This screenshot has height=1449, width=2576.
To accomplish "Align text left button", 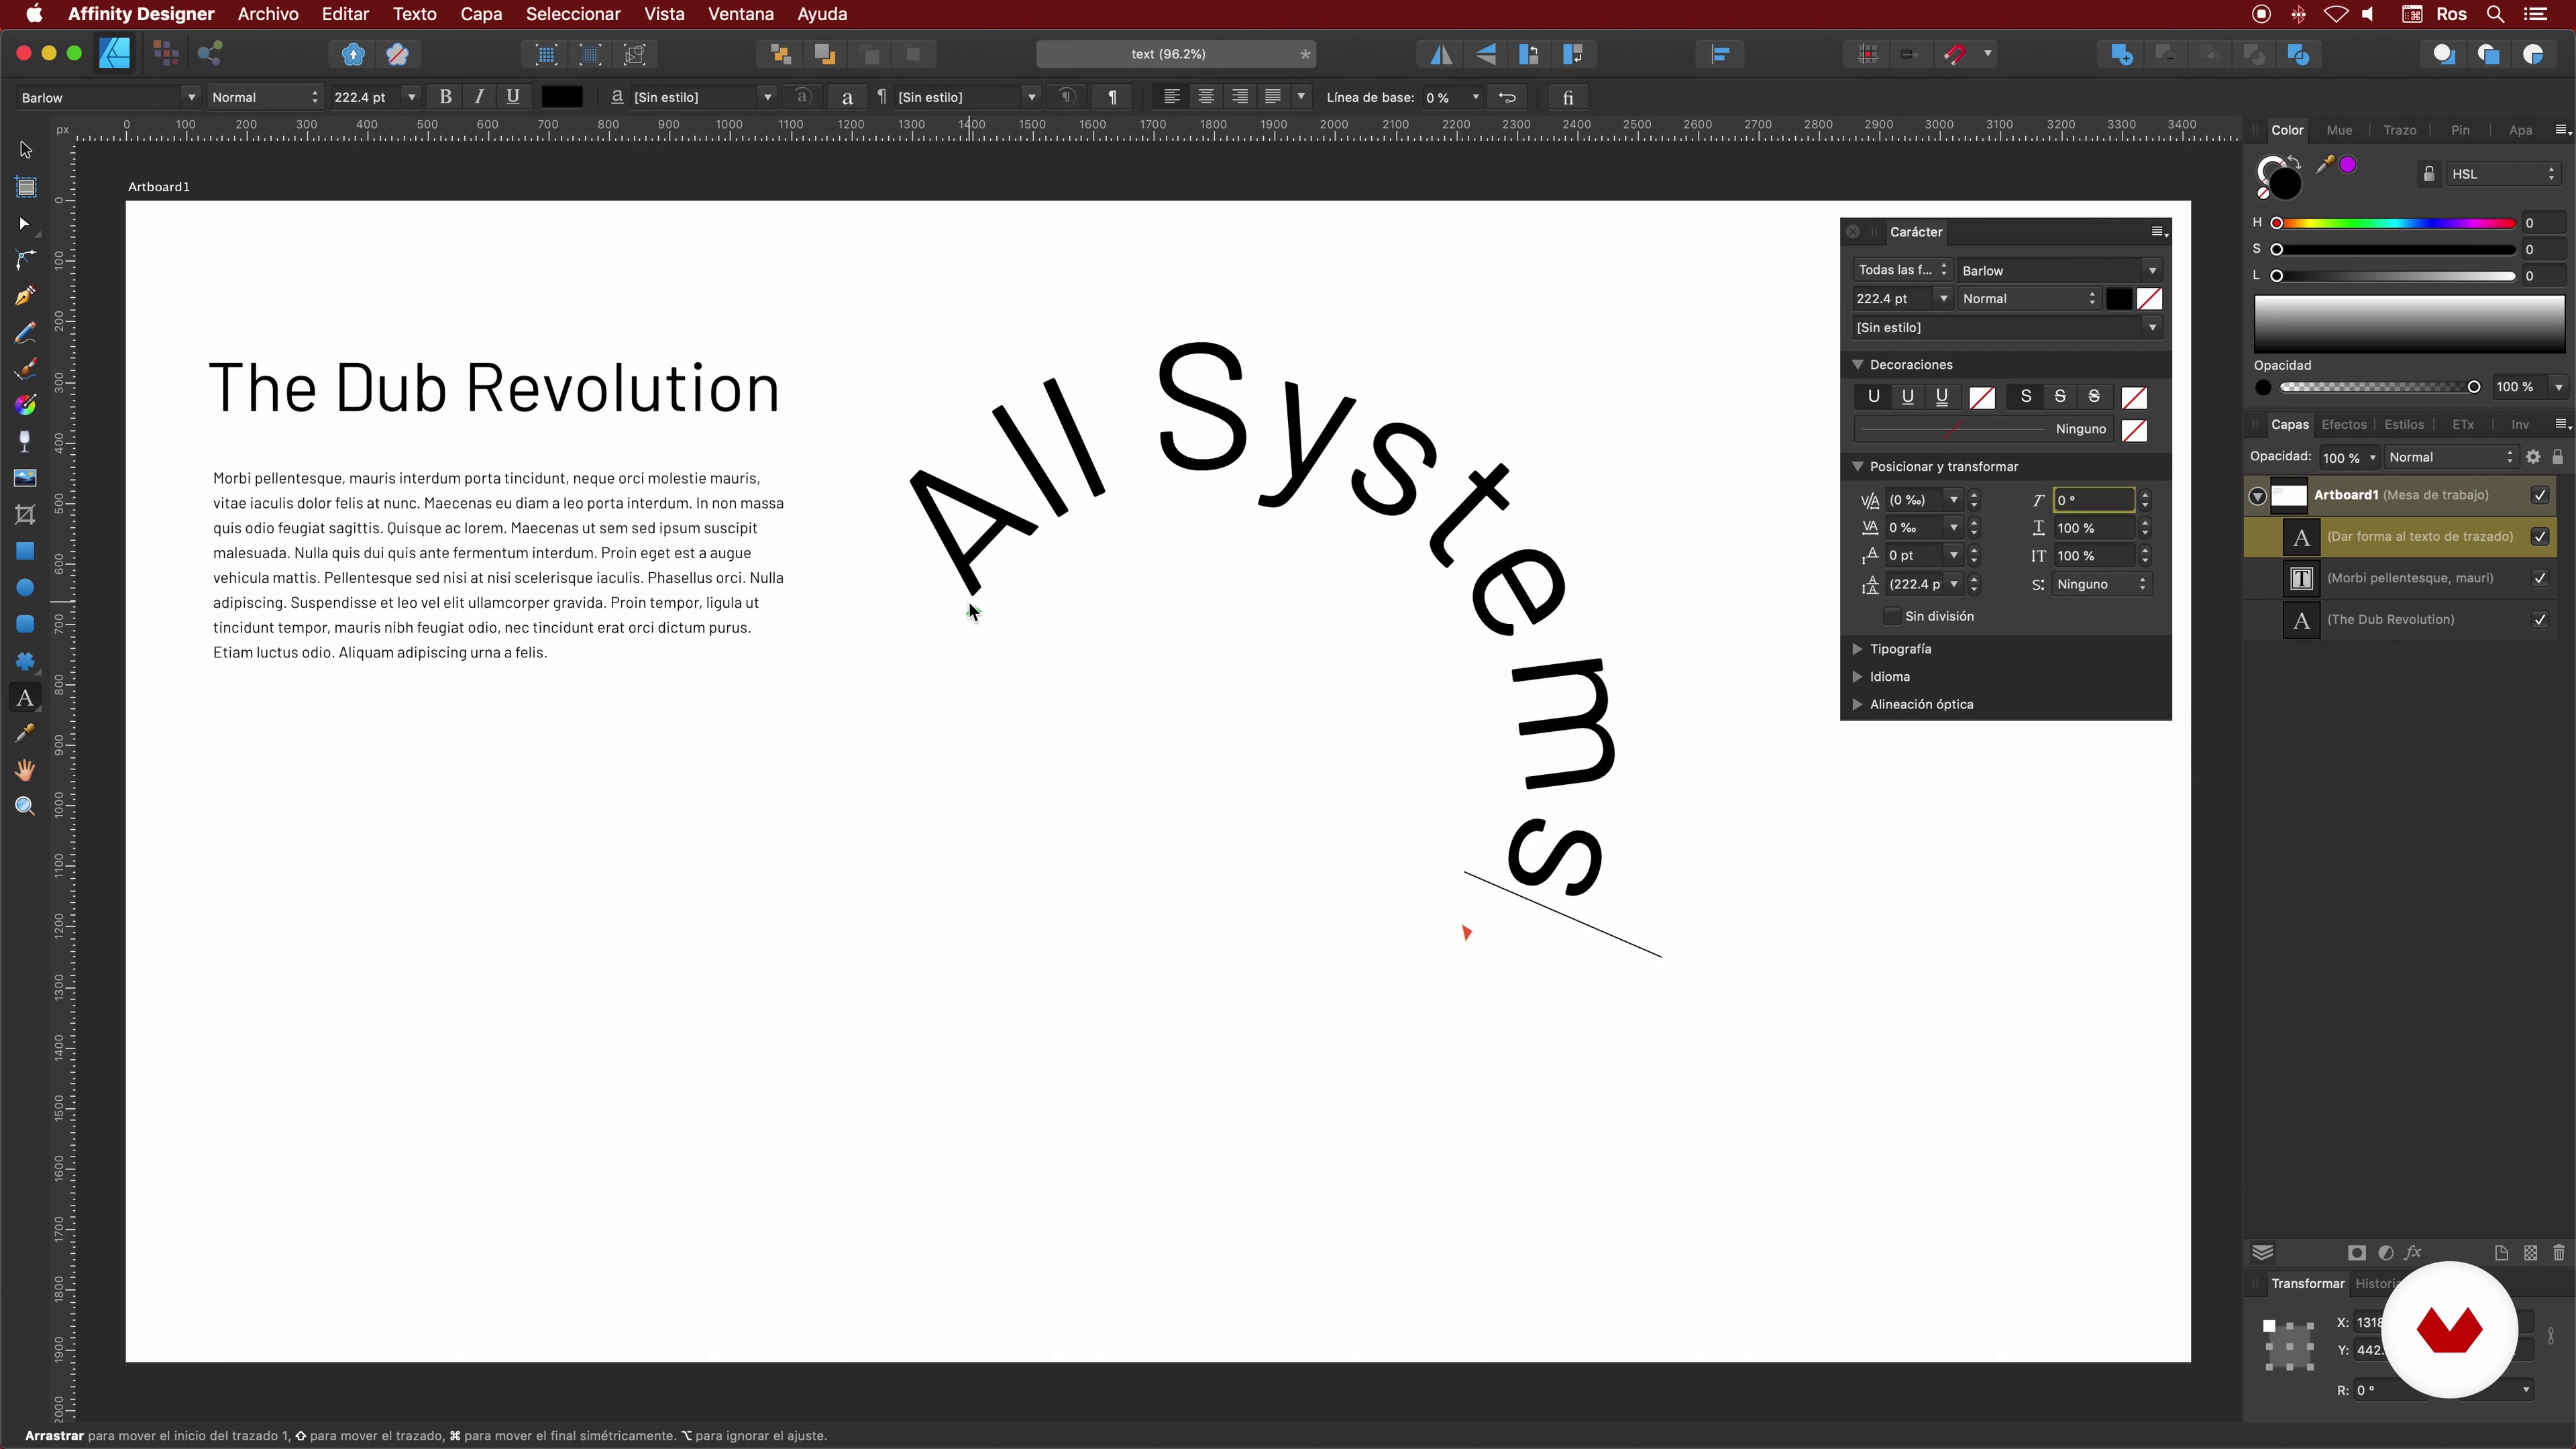I will (x=1172, y=97).
